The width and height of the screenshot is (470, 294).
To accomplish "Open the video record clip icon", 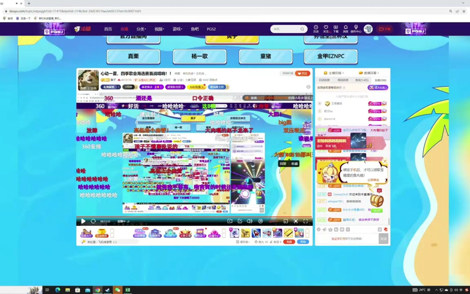I will coord(230,221).
